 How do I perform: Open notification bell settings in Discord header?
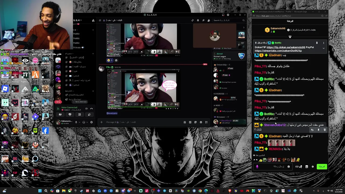point(198,20)
